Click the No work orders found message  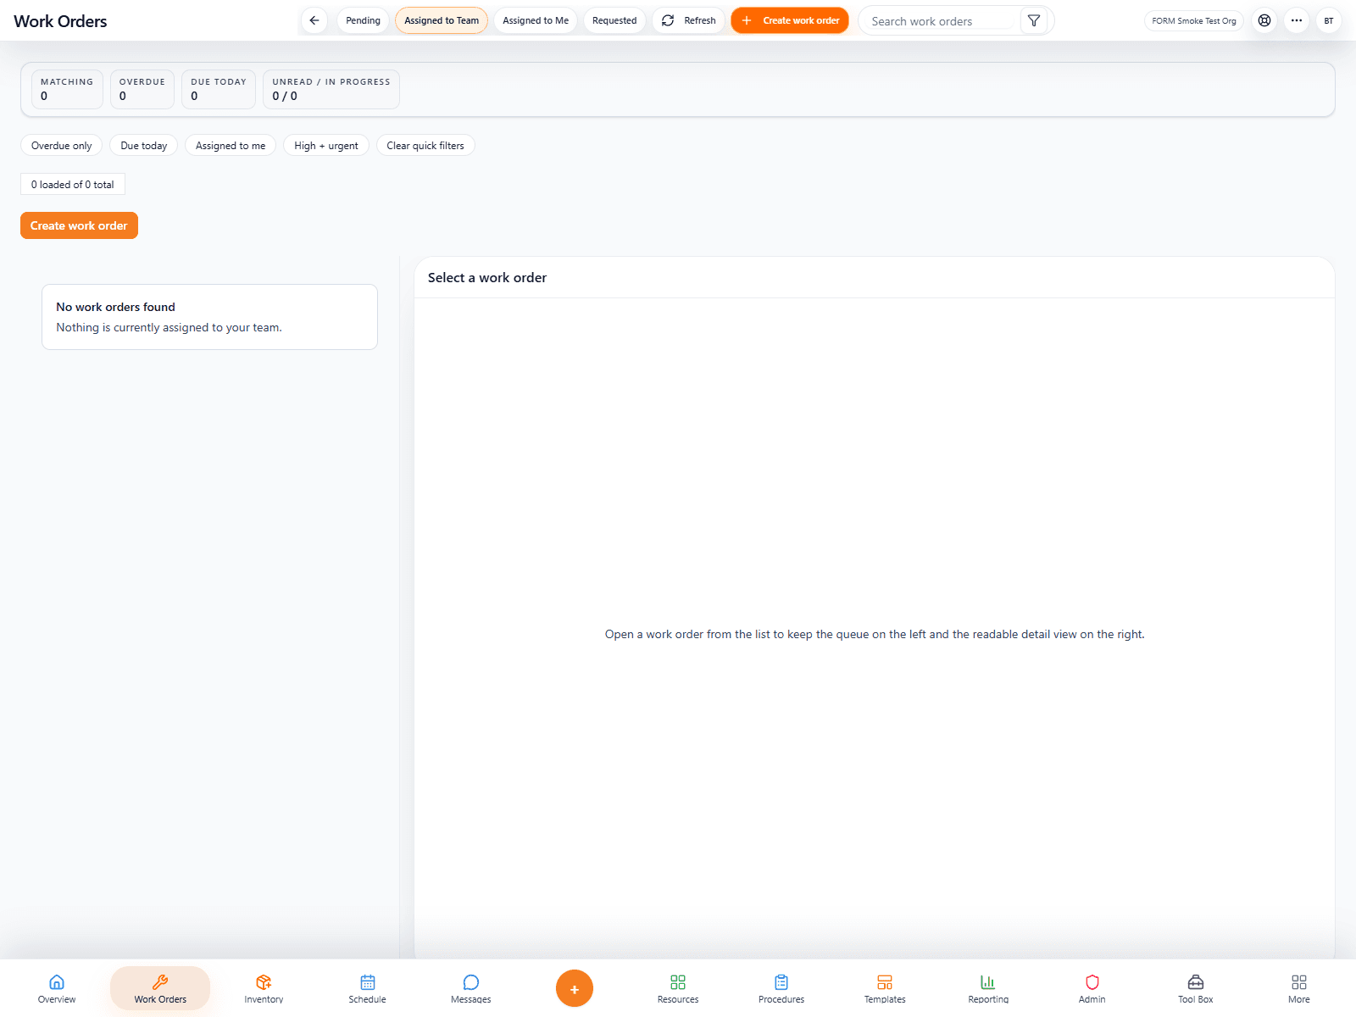coord(209,317)
